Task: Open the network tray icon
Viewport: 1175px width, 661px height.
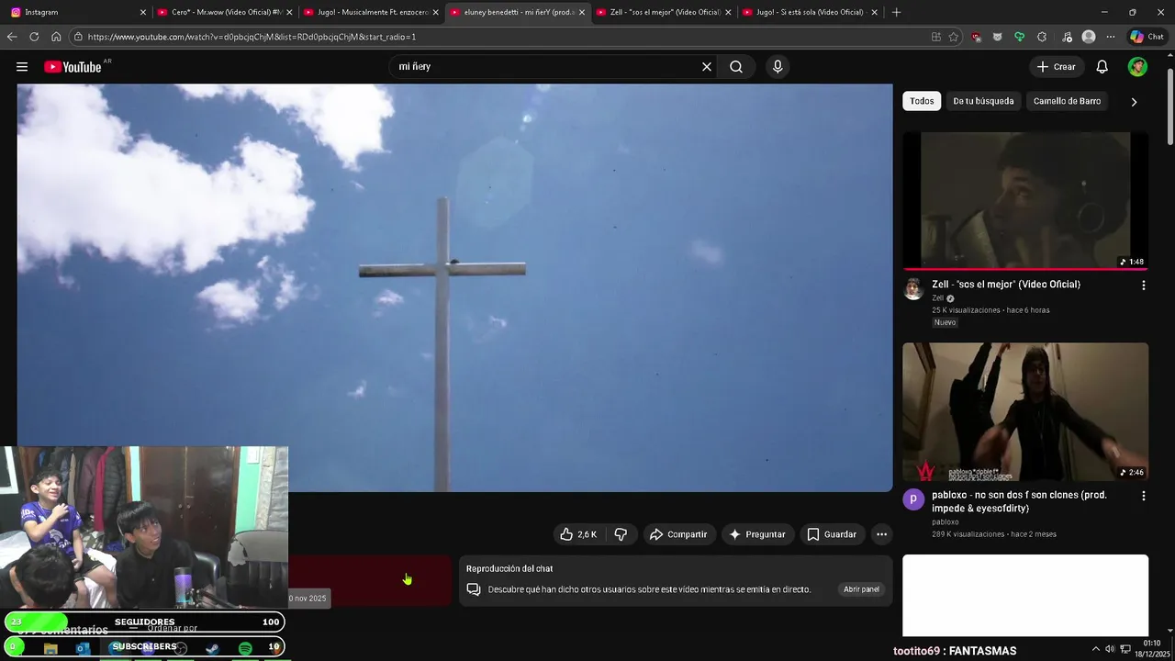Action: tap(1125, 649)
